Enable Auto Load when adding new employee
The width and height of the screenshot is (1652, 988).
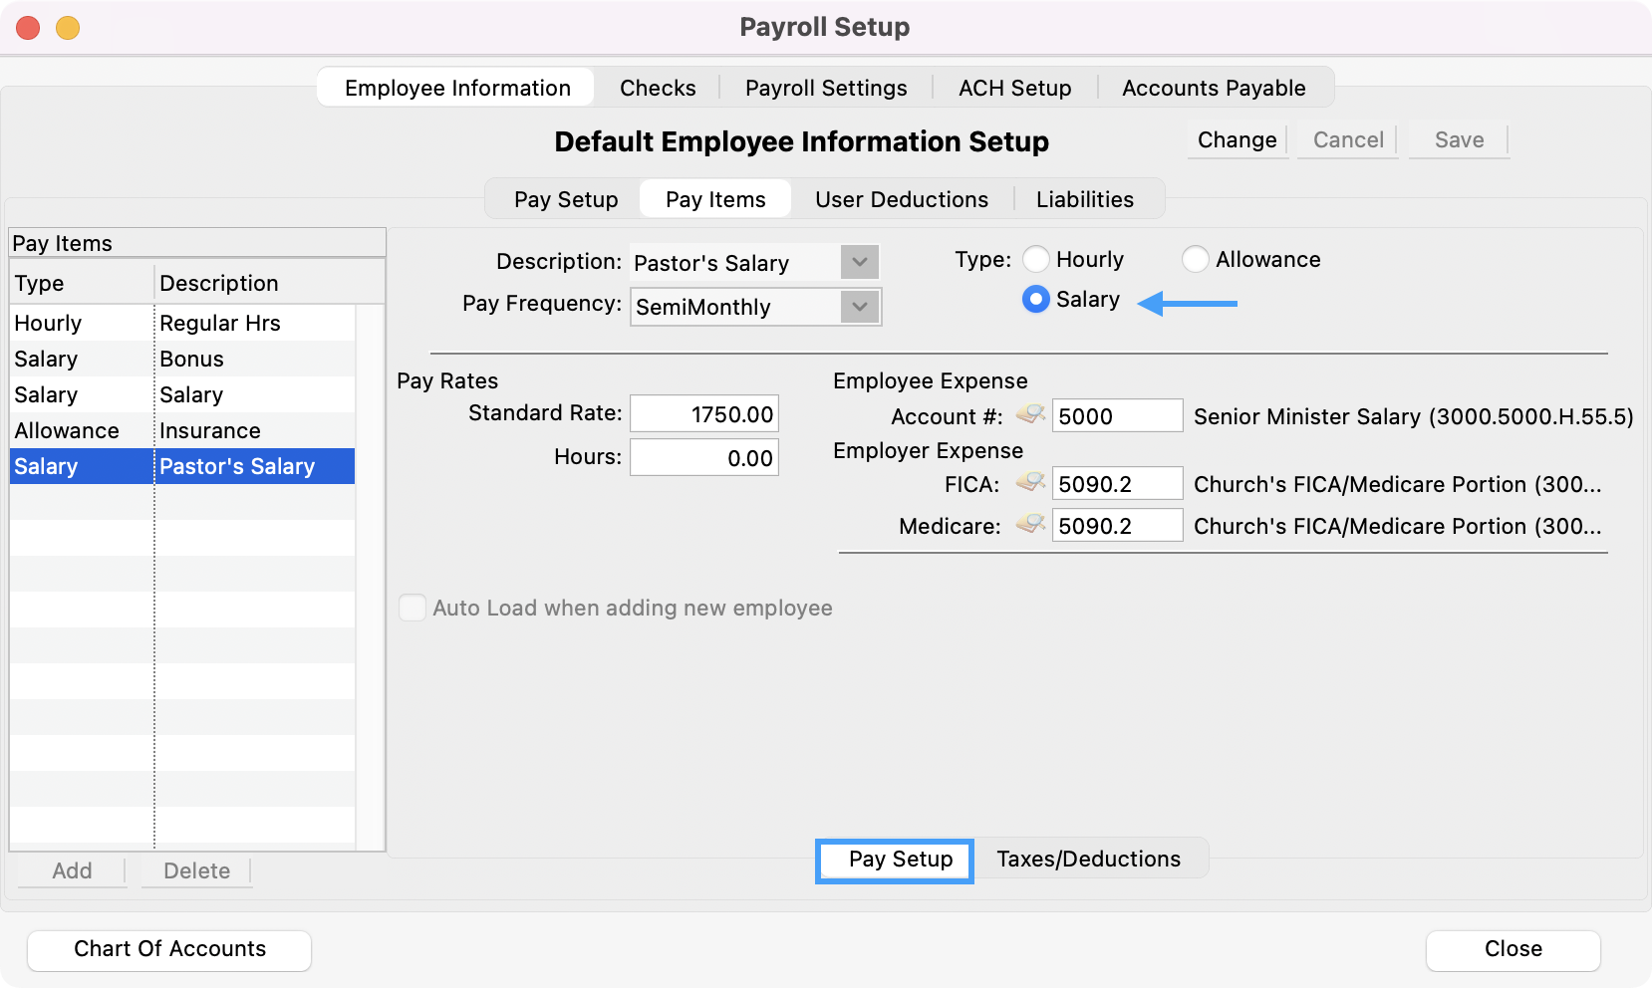click(413, 608)
